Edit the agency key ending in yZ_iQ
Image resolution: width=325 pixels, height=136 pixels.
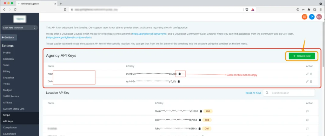[x=307, y=81]
